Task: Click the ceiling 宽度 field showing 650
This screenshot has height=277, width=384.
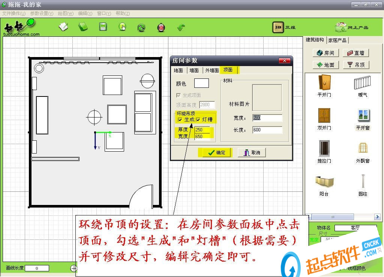Action: tap(202, 136)
